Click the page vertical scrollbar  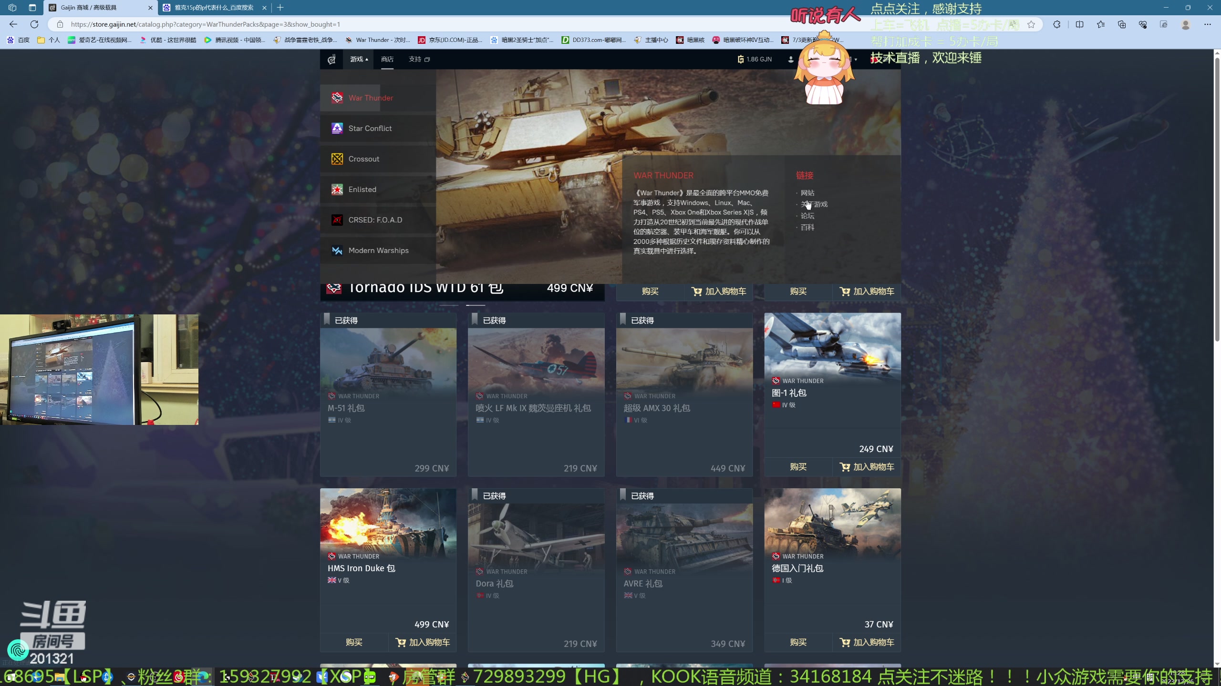click(1217, 200)
